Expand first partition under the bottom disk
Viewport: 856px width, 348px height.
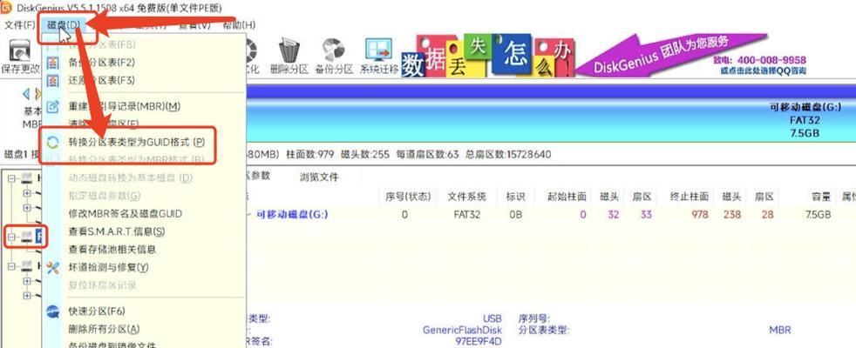pyautogui.click(x=27, y=281)
